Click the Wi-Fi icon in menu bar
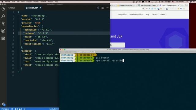196x110 pixels. click(162, 2)
